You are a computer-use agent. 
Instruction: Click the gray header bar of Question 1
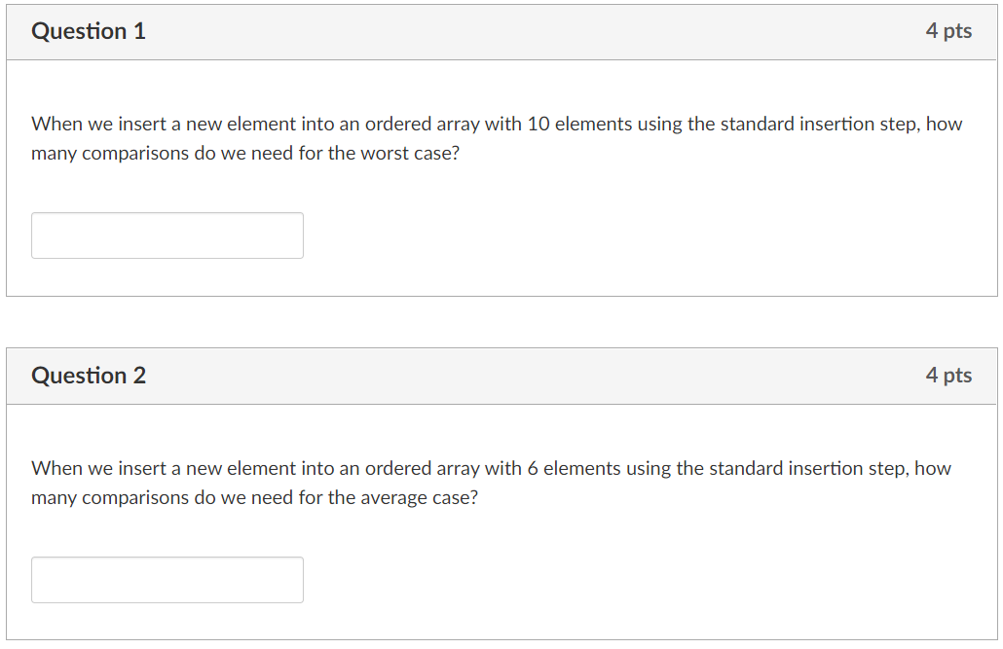pos(501,32)
